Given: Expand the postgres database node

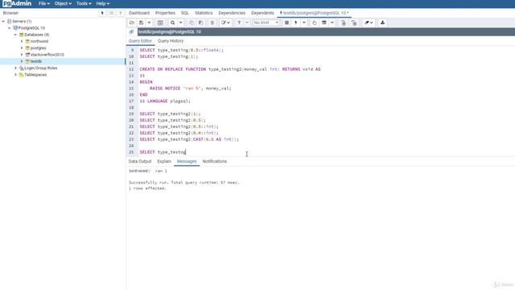Looking at the screenshot, I should pos(22,48).
